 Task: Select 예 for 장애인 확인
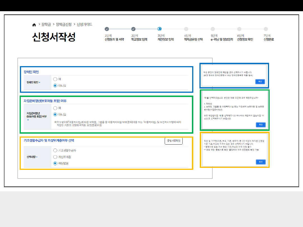point(55,79)
